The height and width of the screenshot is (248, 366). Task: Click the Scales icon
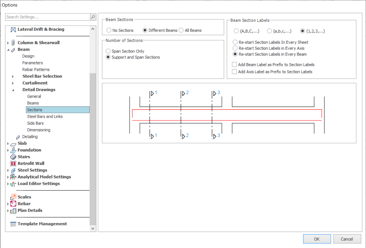click(13, 197)
